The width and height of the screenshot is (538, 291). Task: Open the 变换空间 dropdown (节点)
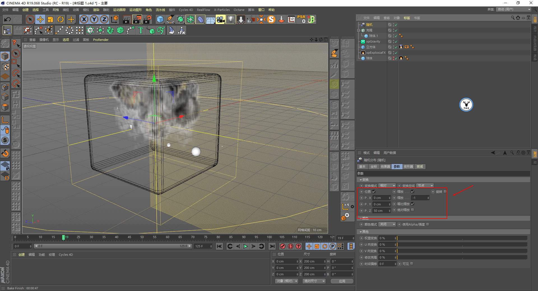425,186
